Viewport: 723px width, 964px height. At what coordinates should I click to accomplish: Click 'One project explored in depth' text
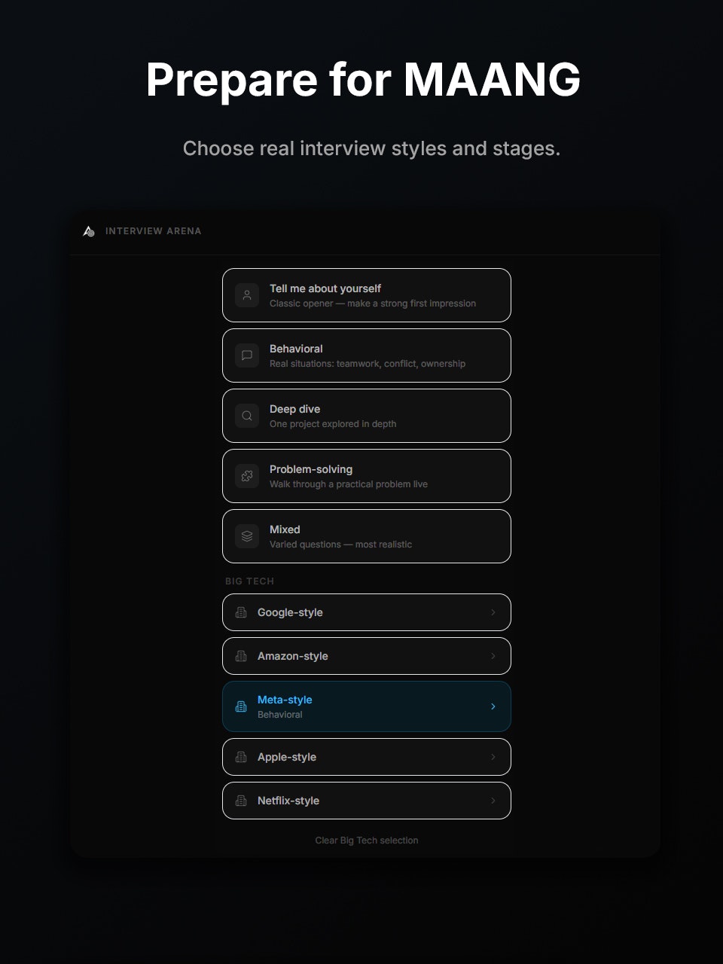333,424
